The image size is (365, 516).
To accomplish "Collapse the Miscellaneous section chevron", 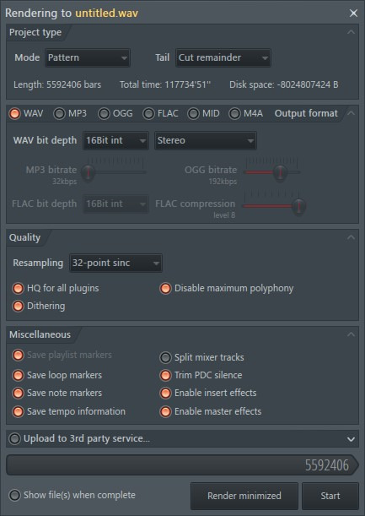I will [351, 334].
